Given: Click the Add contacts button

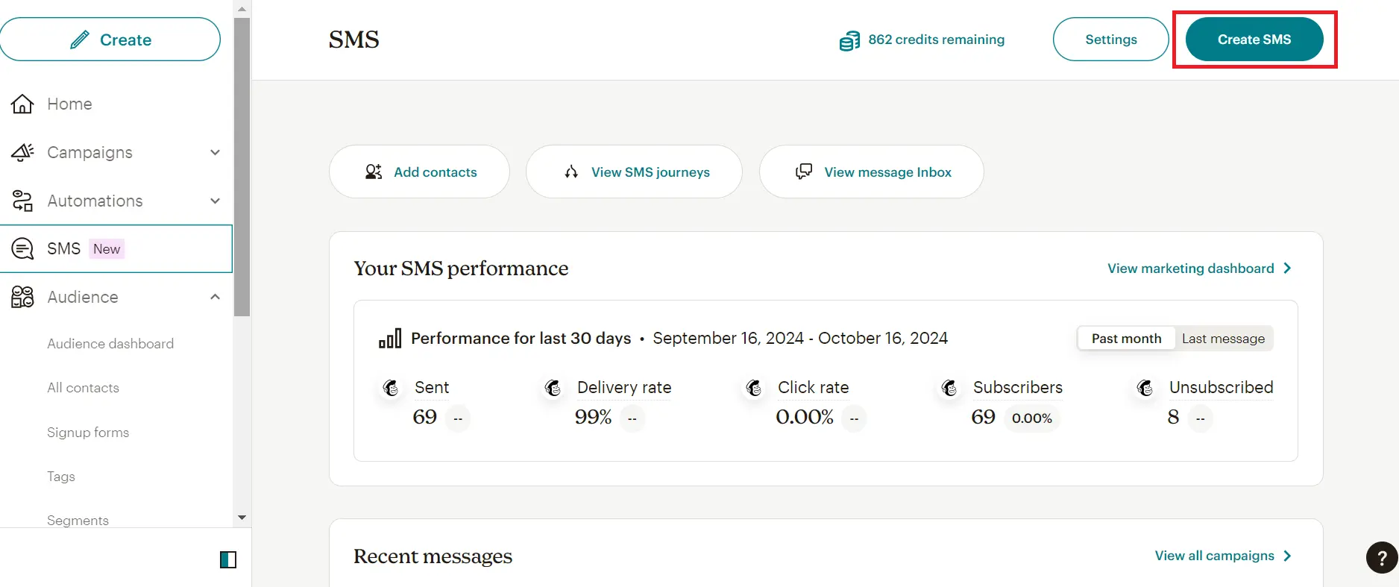Looking at the screenshot, I should [419, 172].
